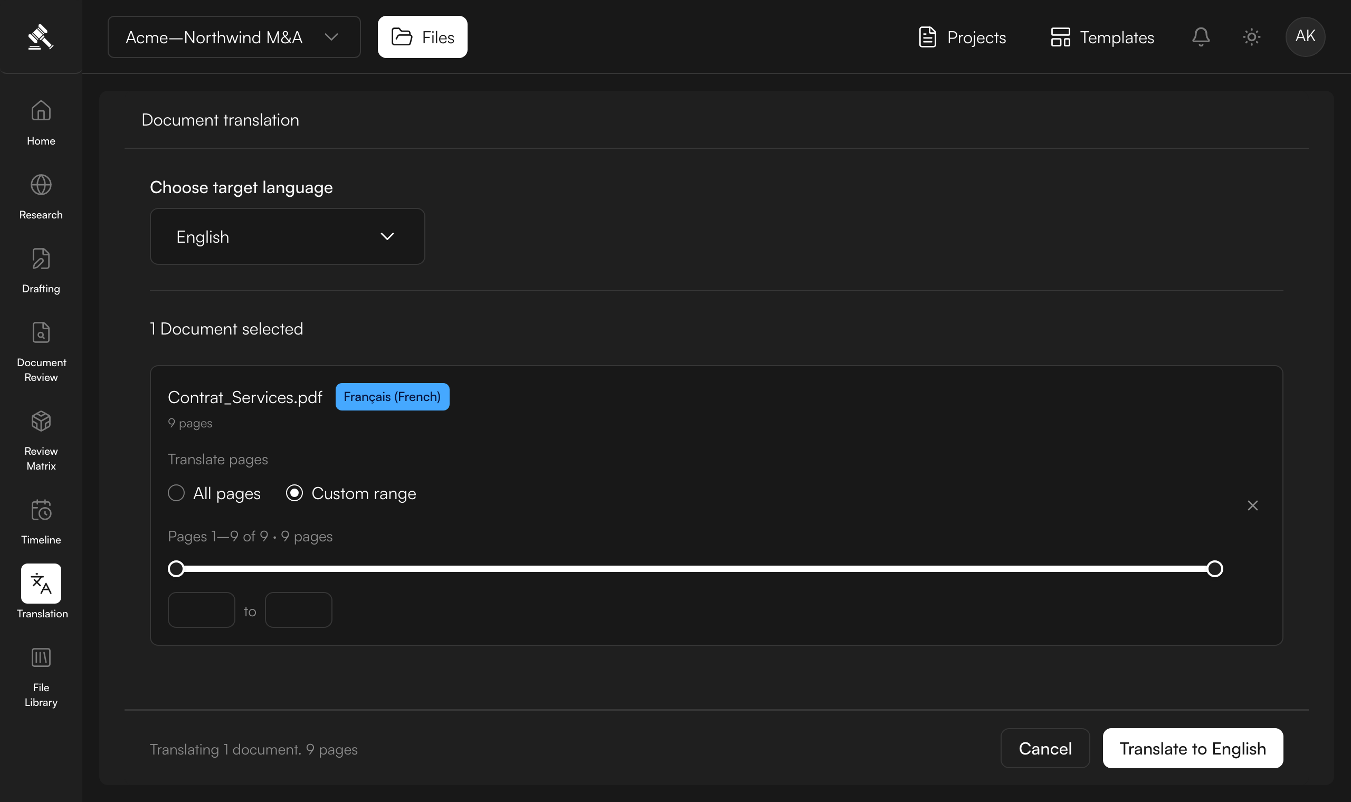Click the '1 Document selected' text
1351x802 pixels.
click(x=226, y=329)
